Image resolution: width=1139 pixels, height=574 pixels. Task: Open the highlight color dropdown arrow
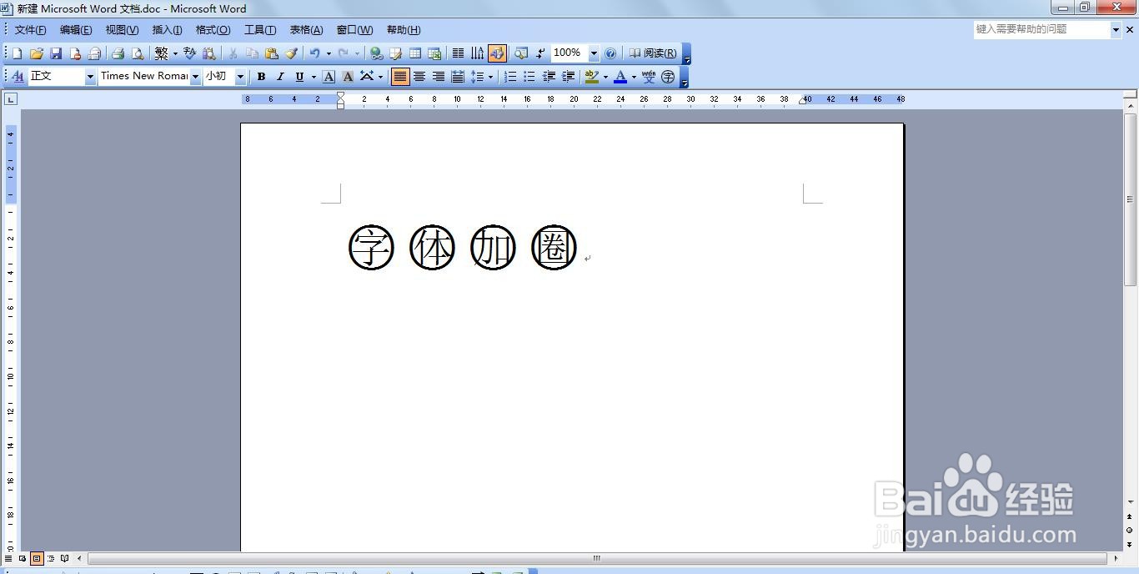coord(605,77)
